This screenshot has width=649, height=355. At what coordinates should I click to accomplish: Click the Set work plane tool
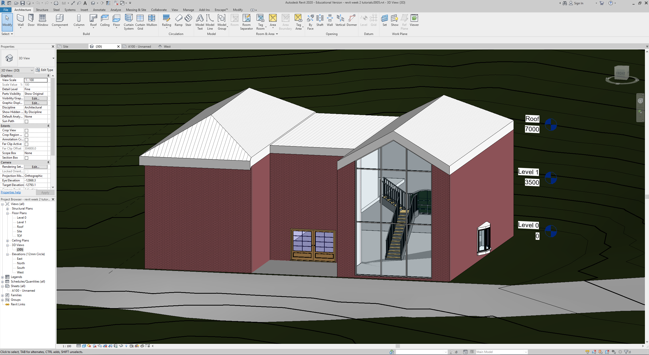coord(384,20)
